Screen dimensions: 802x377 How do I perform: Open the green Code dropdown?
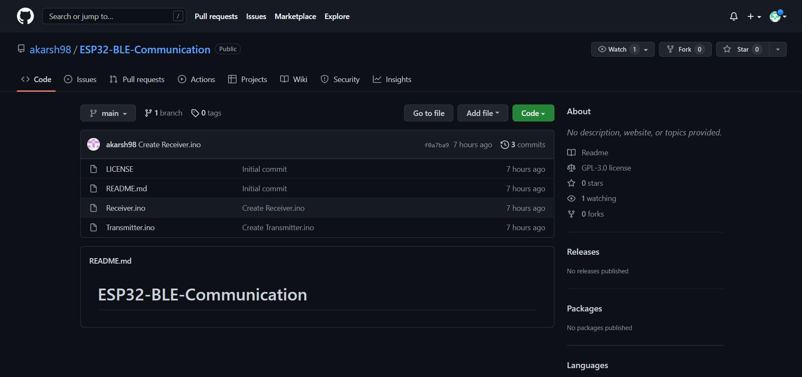533,113
